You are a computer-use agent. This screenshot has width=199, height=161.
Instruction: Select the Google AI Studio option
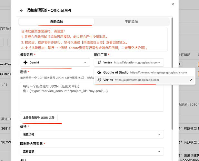[144, 72]
